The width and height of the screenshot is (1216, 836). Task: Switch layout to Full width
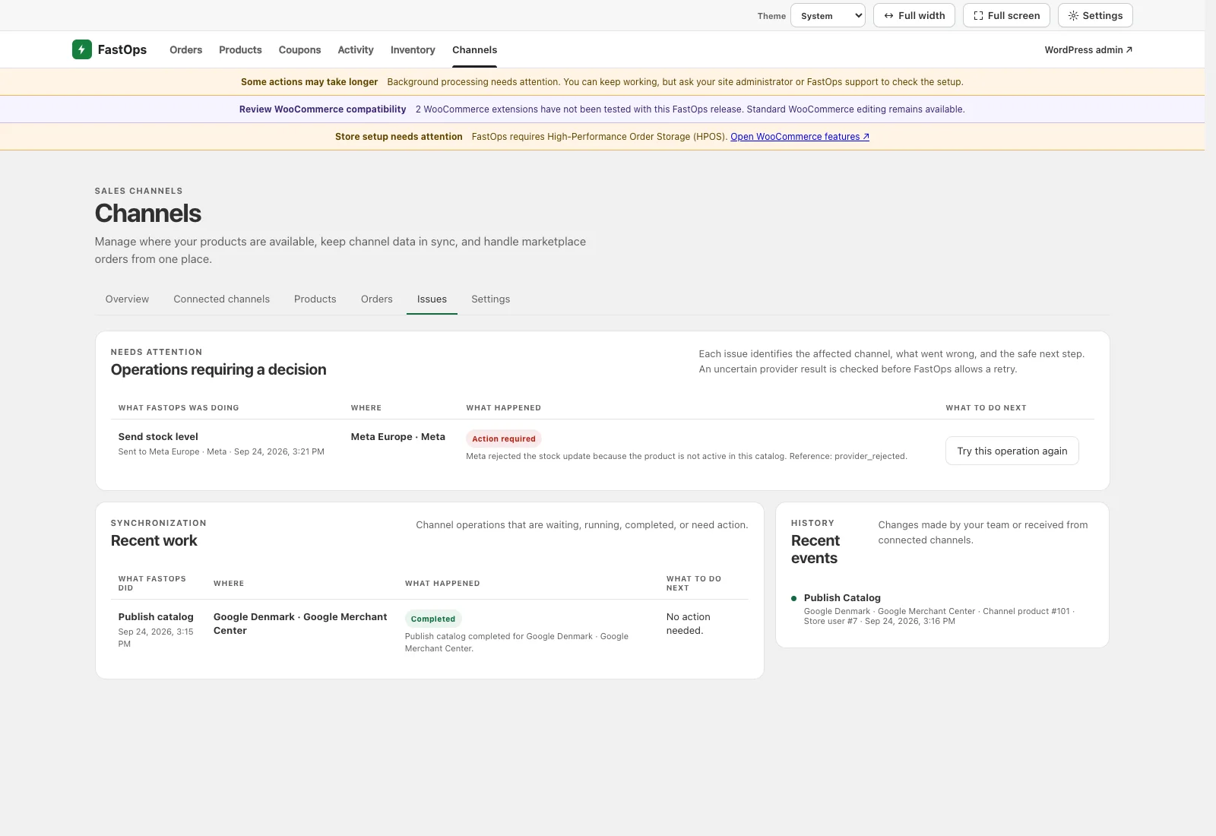[x=914, y=15]
